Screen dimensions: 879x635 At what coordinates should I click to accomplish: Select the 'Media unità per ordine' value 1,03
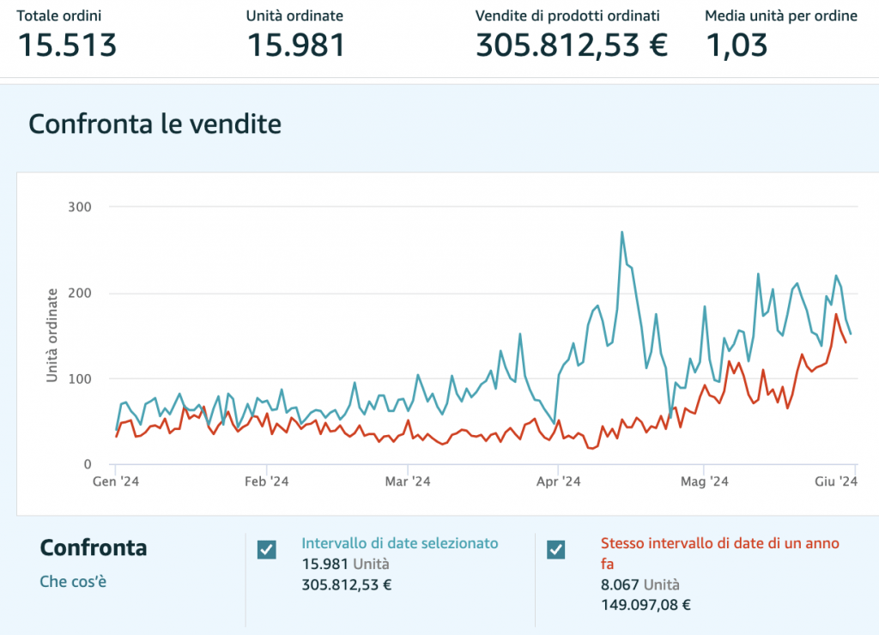pyautogui.click(x=736, y=45)
